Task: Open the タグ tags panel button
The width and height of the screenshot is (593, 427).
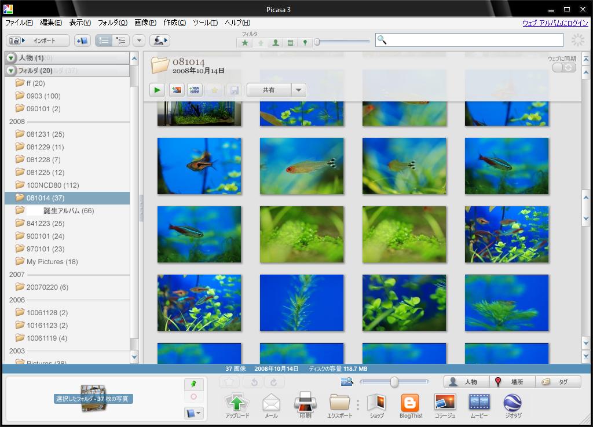Action: (559, 382)
